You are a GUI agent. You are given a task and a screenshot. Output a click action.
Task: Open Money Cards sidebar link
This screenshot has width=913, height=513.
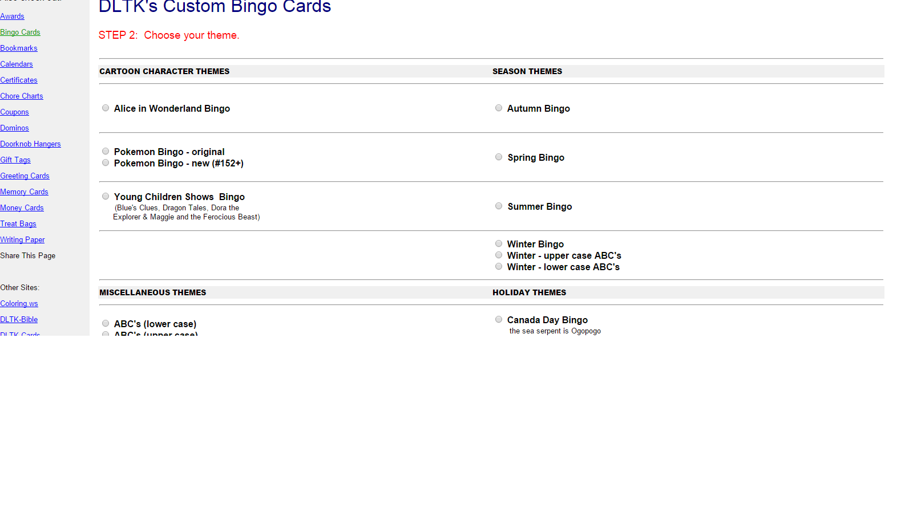(x=22, y=208)
